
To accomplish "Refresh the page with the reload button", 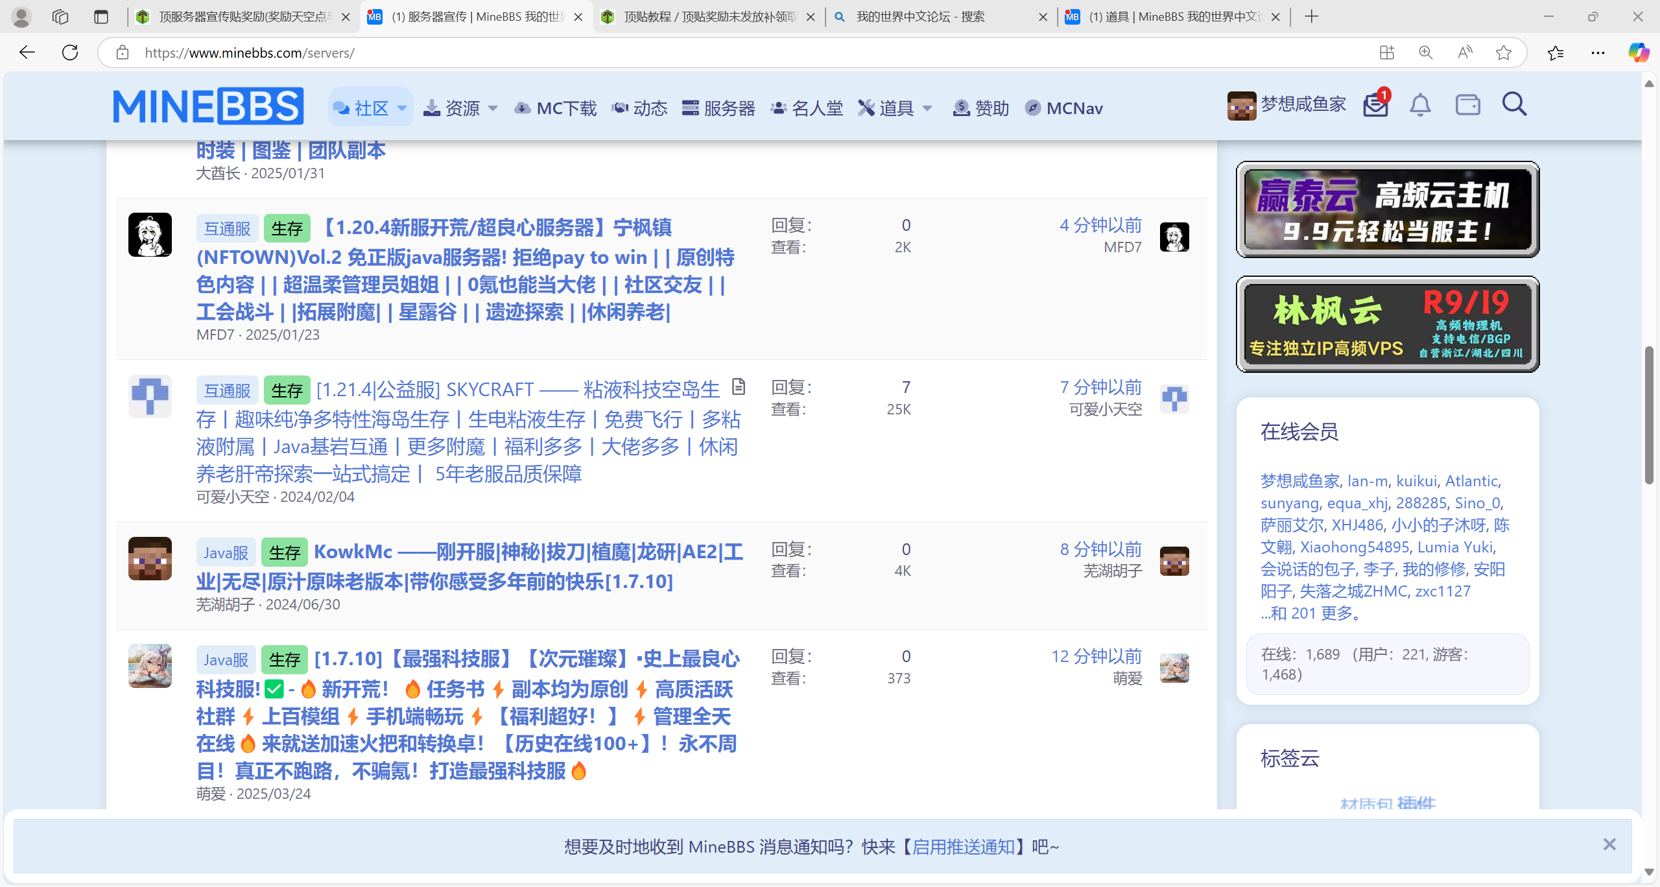I will (70, 53).
